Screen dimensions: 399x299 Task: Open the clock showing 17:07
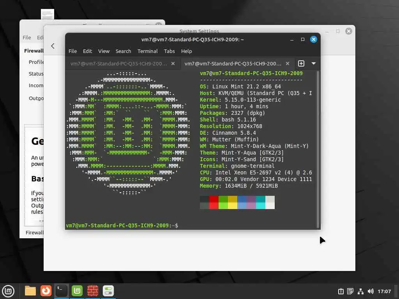pyautogui.click(x=384, y=291)
